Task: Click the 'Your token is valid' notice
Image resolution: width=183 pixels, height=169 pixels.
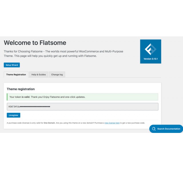Action: pos(83,97)
